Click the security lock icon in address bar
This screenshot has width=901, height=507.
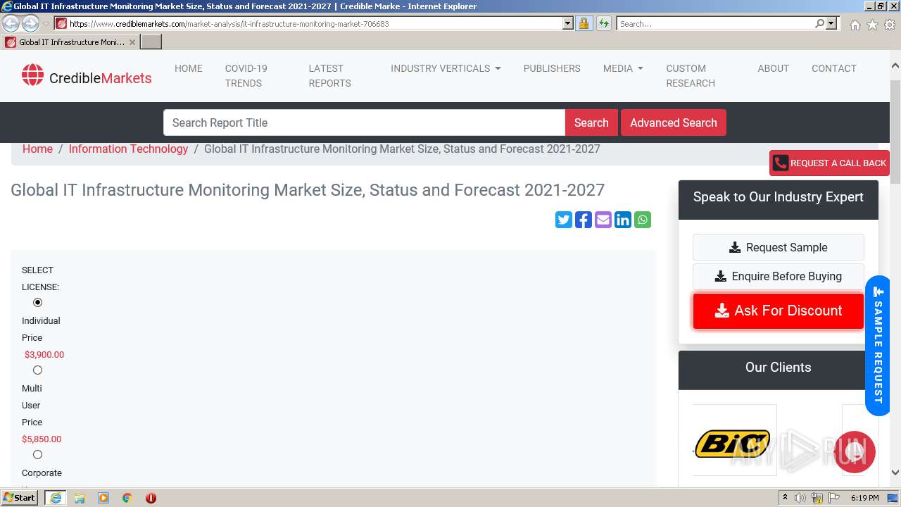pos(584,23)
